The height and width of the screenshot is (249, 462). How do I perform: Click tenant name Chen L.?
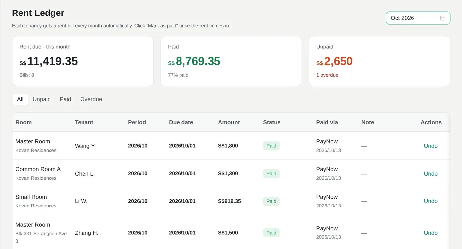tap(85, 174)
